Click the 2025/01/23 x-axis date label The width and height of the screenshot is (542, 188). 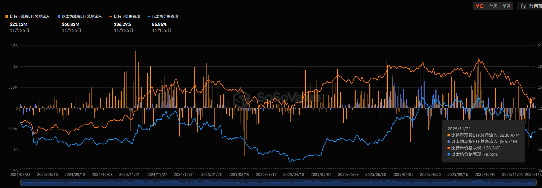[211, 175]
